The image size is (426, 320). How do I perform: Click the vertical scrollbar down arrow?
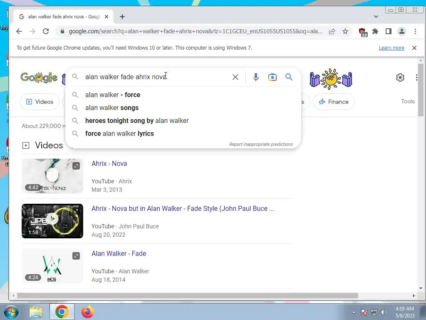click(x=421, y=288)
